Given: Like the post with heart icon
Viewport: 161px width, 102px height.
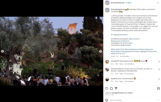Looking at the screenshot, I should [107, 88].
